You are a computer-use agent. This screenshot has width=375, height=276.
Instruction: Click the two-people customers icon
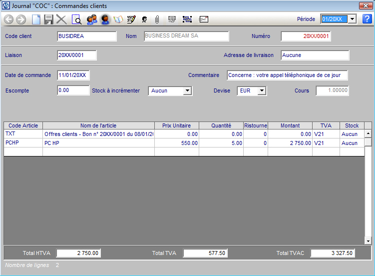[91, 19]
